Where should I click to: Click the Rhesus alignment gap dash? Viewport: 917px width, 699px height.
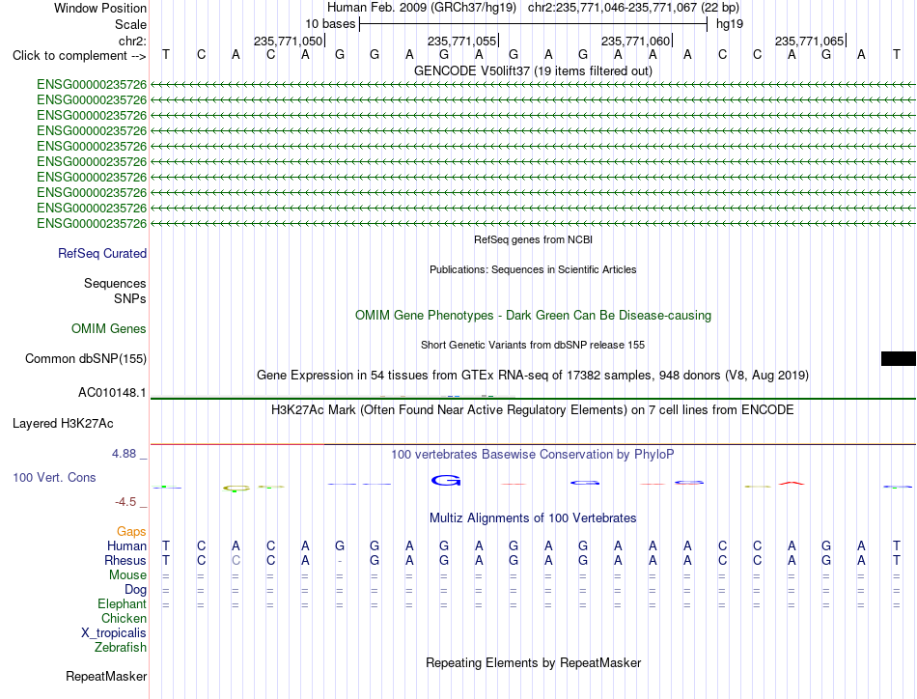click(x=340, y=561)
